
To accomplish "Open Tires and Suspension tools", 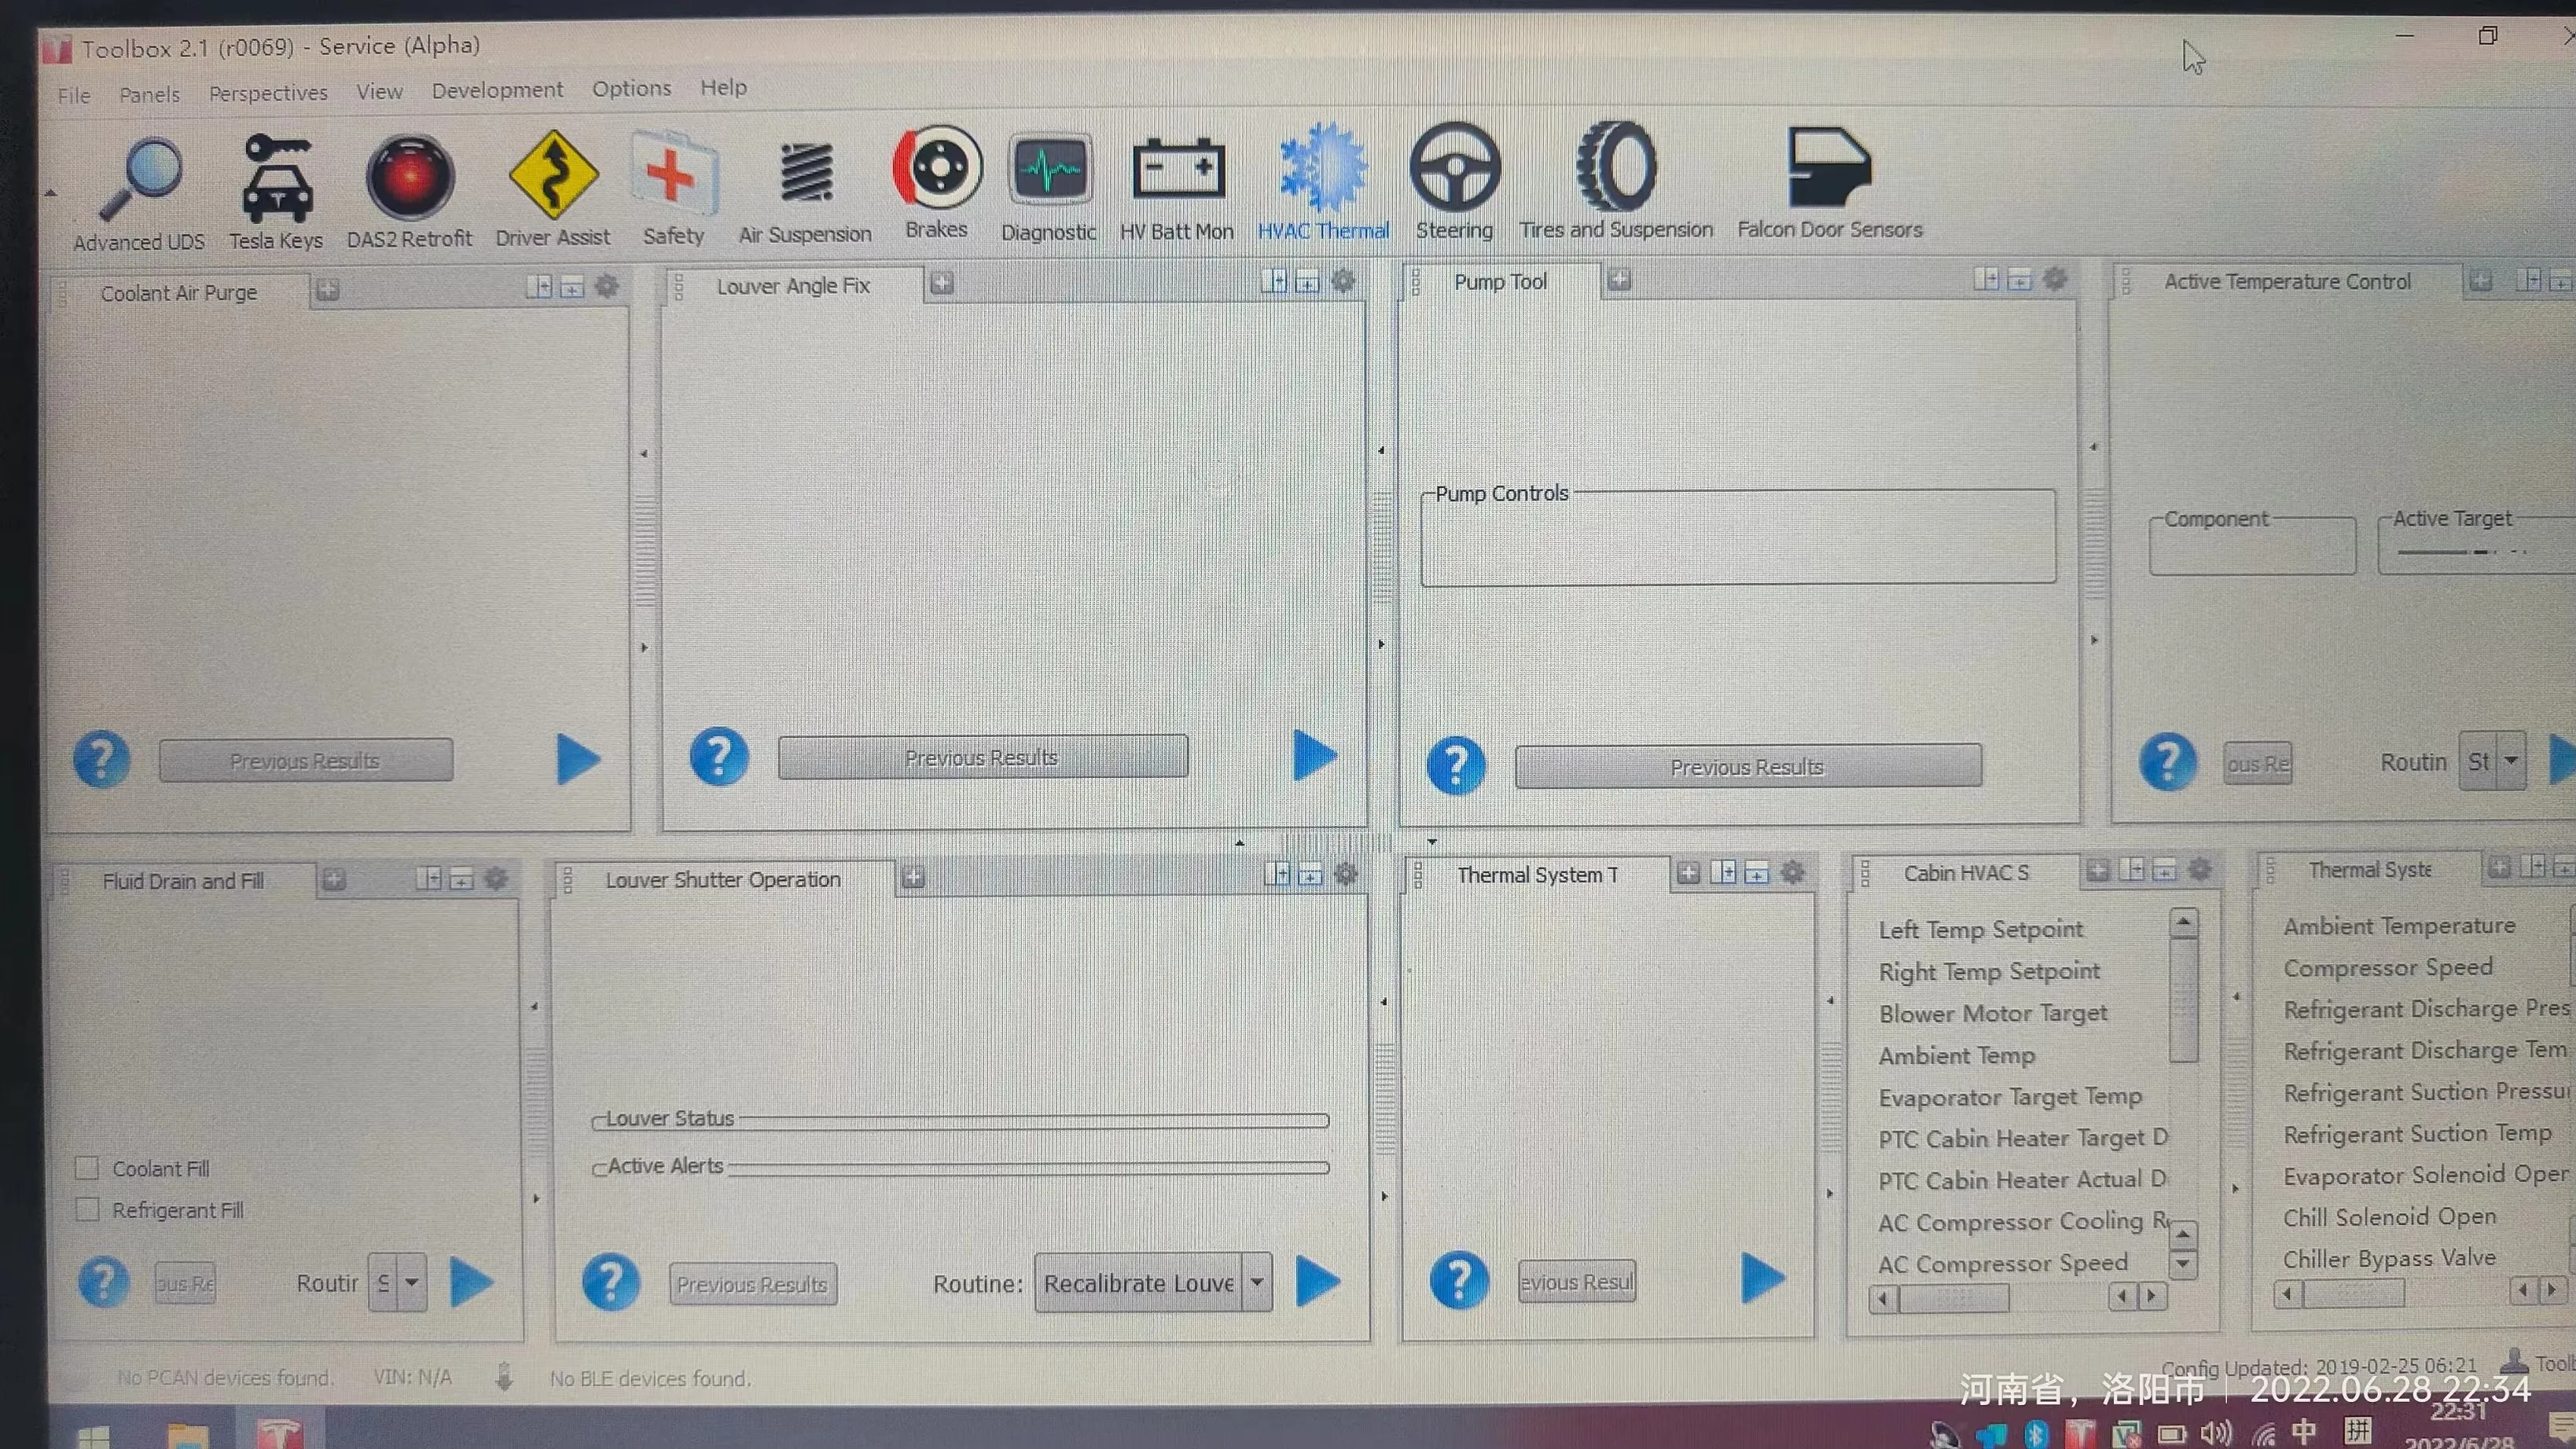I will (1616, 181).
